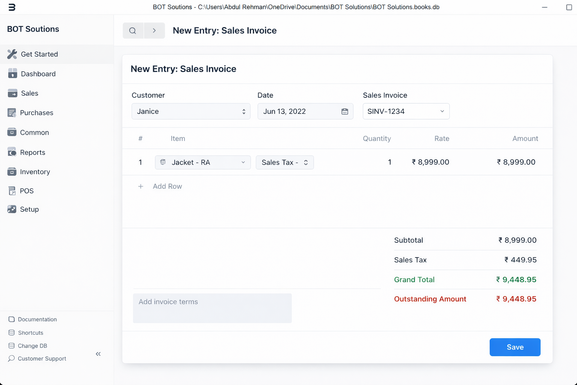Open the Sales Tax selector
The width and height of the screenshot is (577, 385).
[284, 162]
